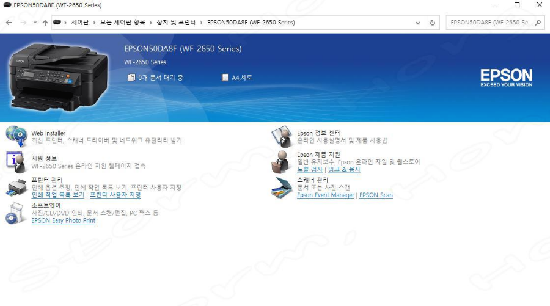Image resolution: width=550 pixels, height=306 pixels.
Task: Open the Web Installer globe icon
Action: coord(16,136)
